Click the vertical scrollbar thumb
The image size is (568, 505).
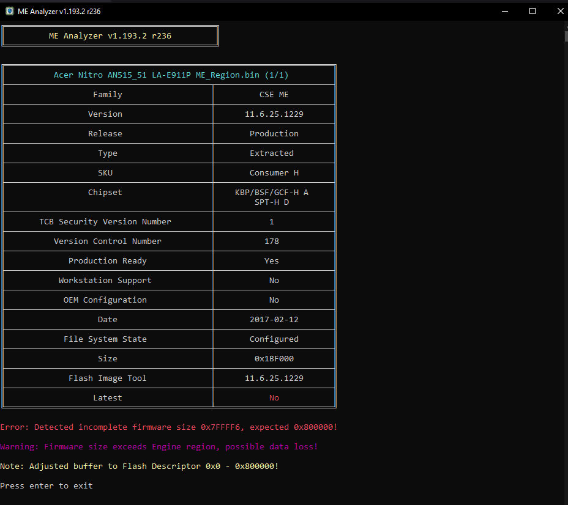coord(566,36)
